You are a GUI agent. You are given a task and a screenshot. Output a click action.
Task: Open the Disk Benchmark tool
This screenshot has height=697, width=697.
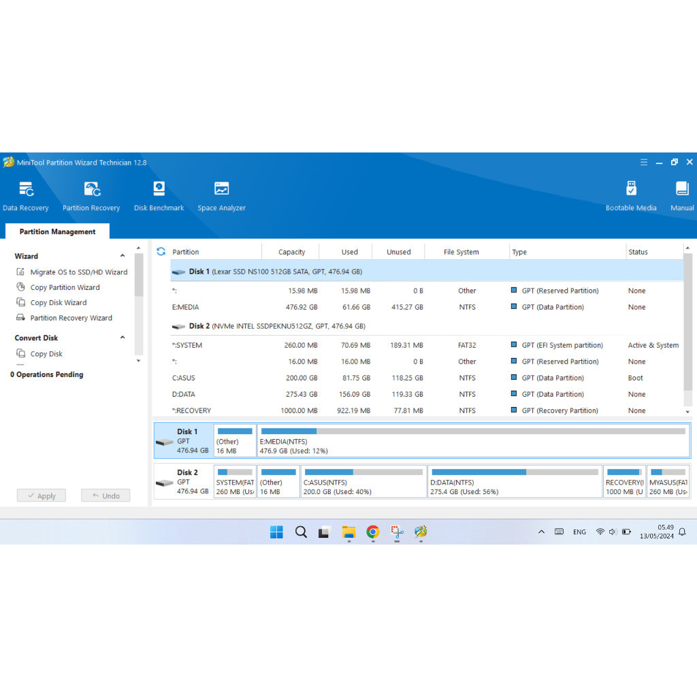[159, 196]
